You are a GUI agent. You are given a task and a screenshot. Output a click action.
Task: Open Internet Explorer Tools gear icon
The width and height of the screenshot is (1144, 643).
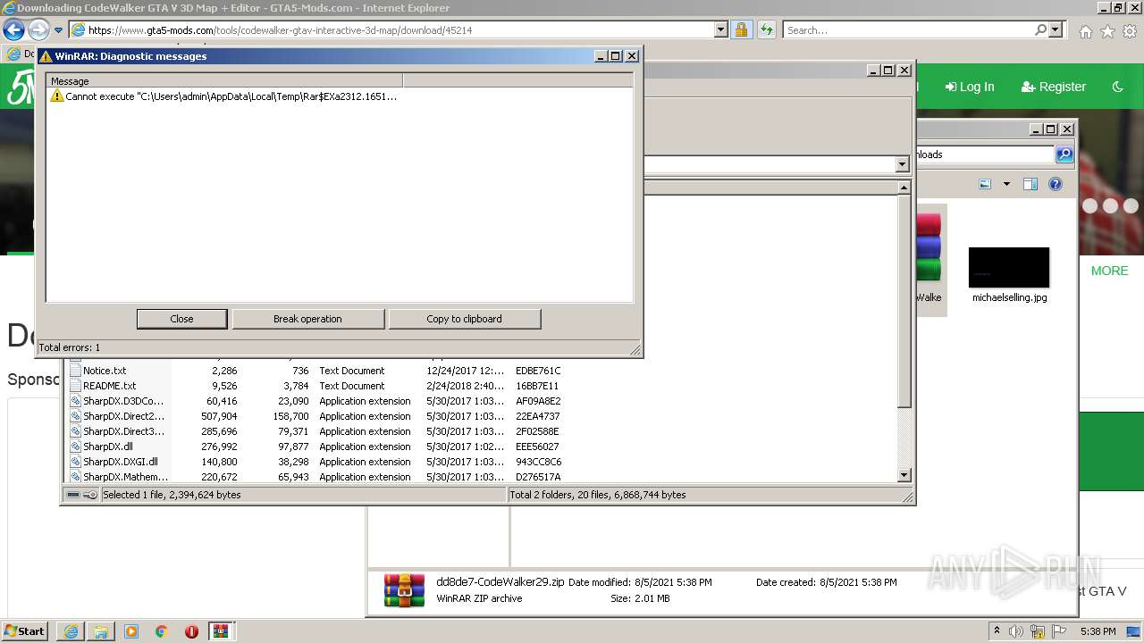tap(1130, 31)
